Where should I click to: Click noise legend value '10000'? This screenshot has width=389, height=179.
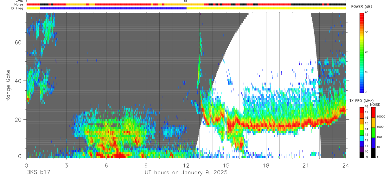point(381,116)
